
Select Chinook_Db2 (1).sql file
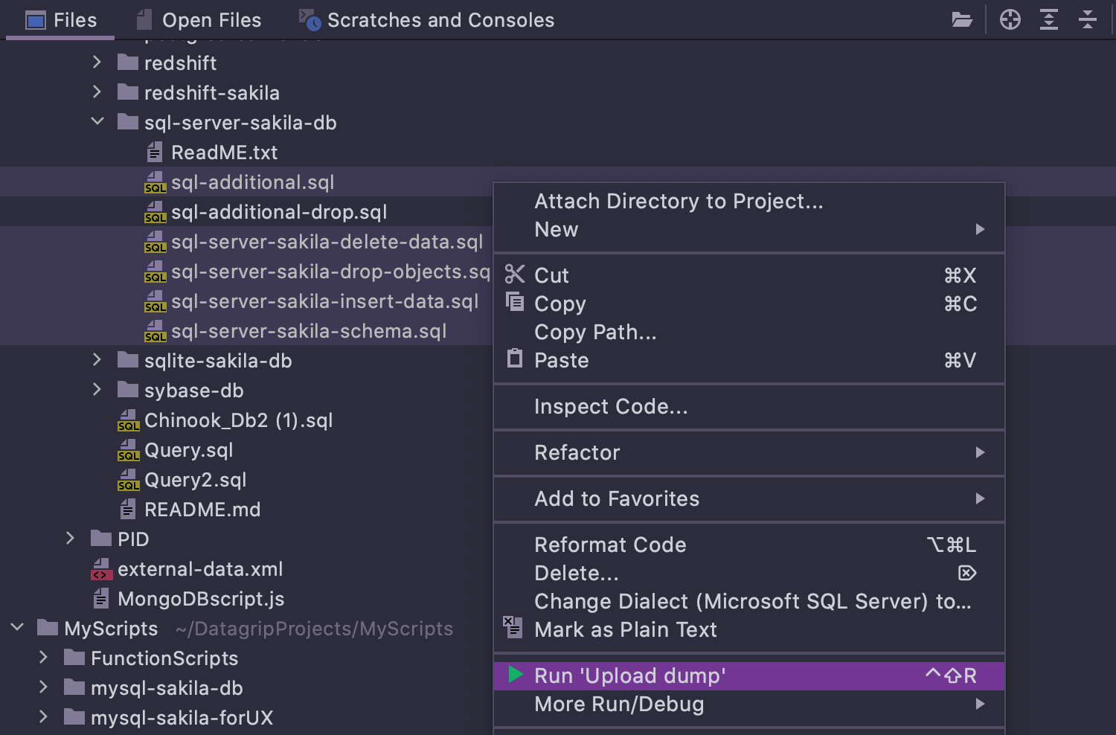tap(238, 420)
